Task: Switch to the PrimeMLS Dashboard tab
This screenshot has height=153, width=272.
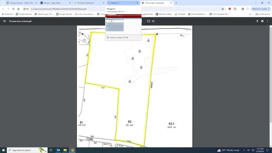Action: point(89,3)
